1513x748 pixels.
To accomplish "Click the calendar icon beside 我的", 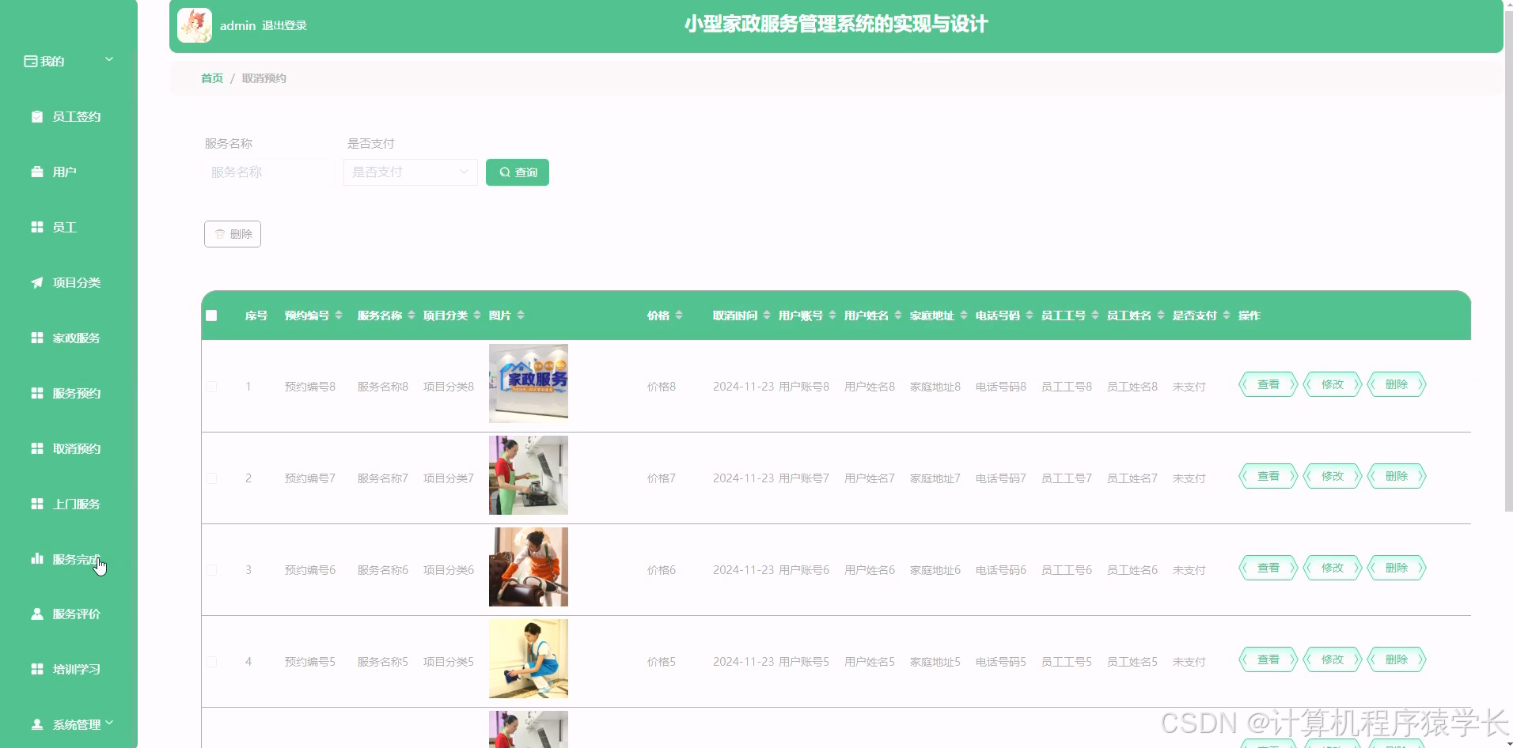I will pos(31,61).
